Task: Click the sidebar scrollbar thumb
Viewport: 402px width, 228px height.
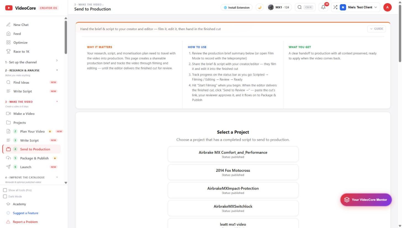Action: click(66, 37)
